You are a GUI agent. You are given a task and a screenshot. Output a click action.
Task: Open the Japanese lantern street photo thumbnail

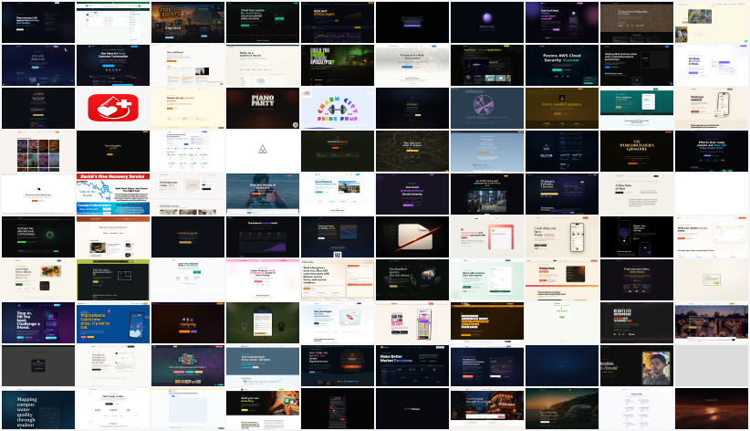(x=487, y=408)
